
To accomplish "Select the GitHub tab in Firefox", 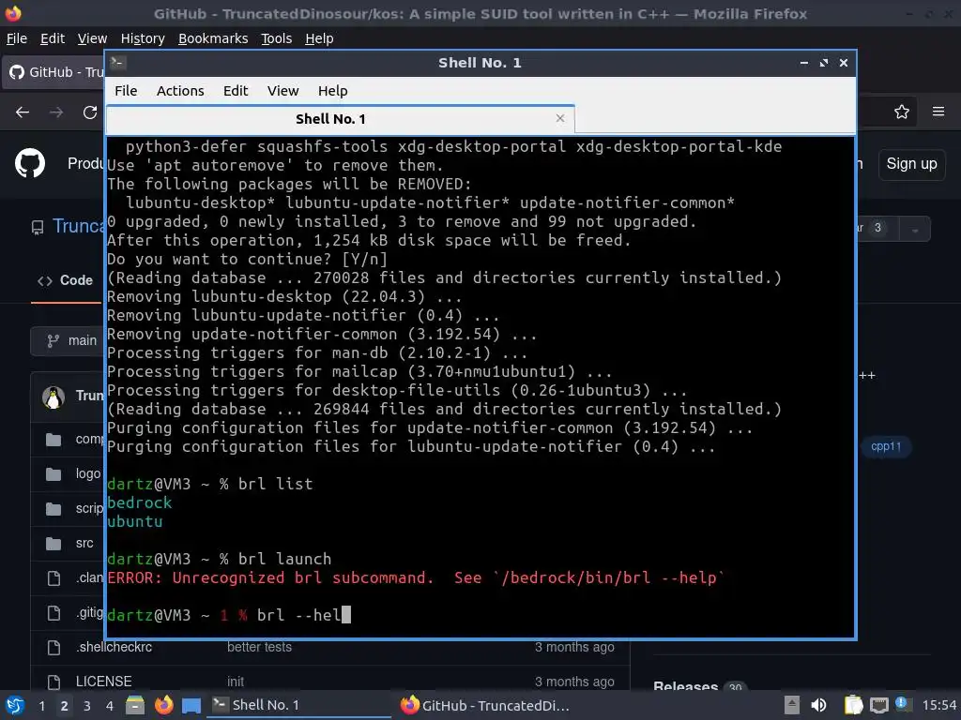I will 53,72.
